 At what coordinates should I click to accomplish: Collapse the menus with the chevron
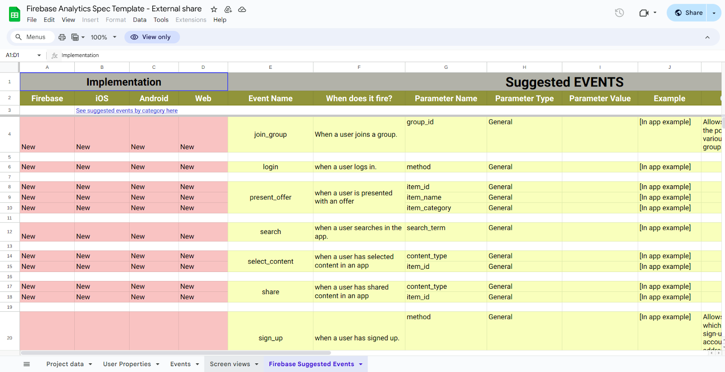point(707,37)
